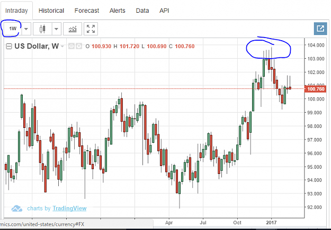Open the indicators icon

73,29
